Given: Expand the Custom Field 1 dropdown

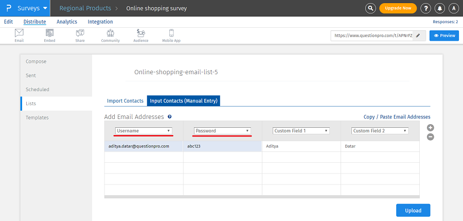Looking at the screenshot, I should point(301,131).
